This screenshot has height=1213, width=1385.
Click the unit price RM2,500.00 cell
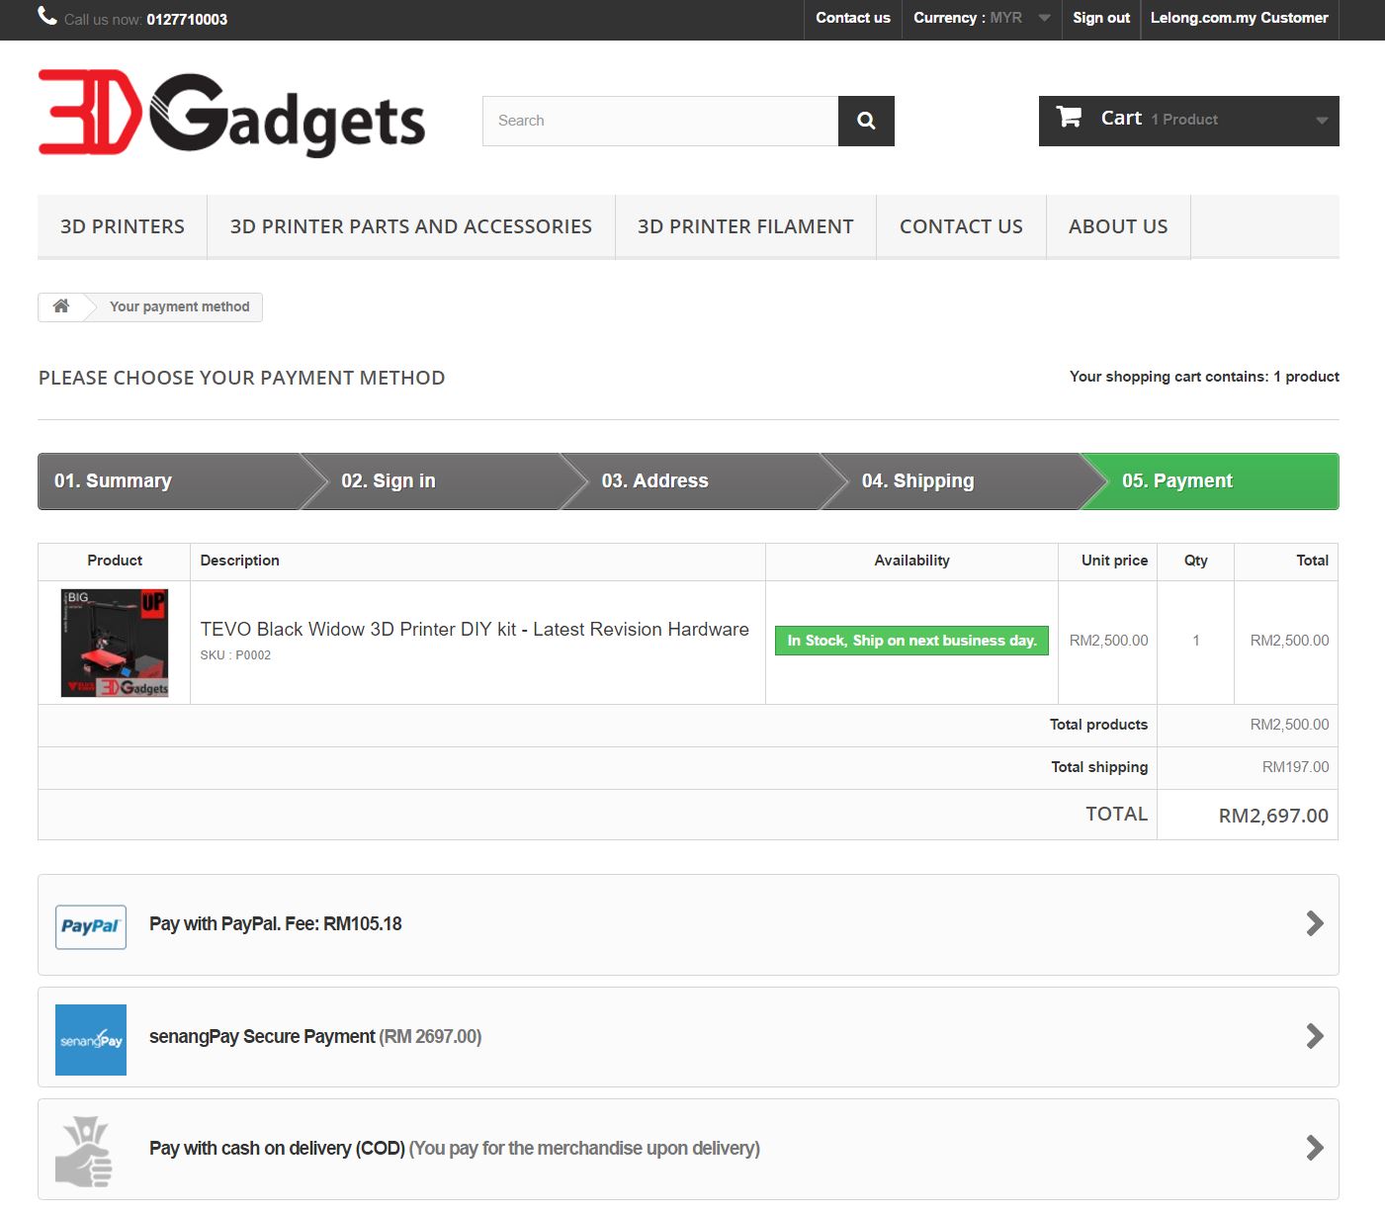[1109, 641]
